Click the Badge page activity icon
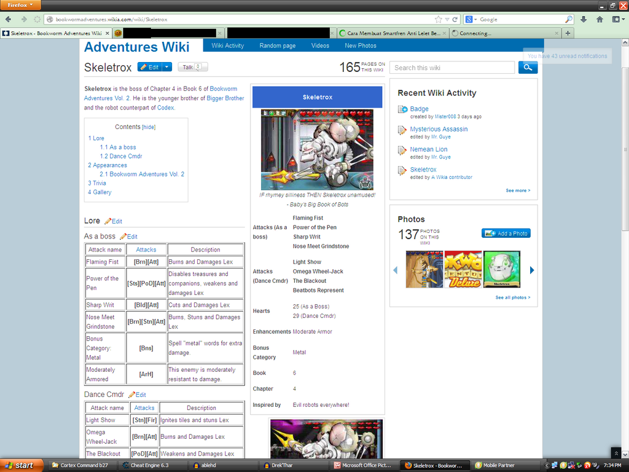This screenshot has width=629, height=472. tap(402, 109)
